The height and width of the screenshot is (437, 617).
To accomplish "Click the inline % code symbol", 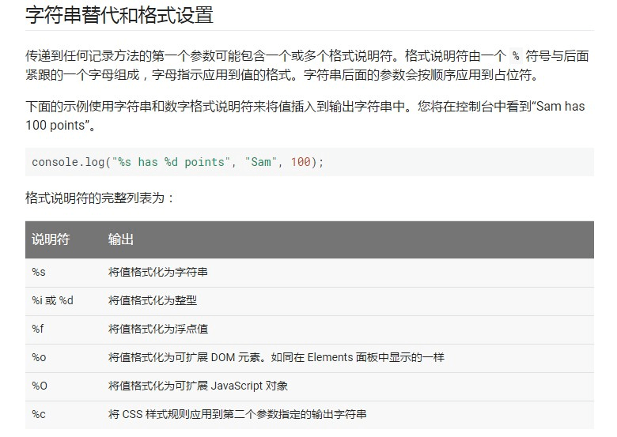I will pyautogui.click(x=516, y=56).
